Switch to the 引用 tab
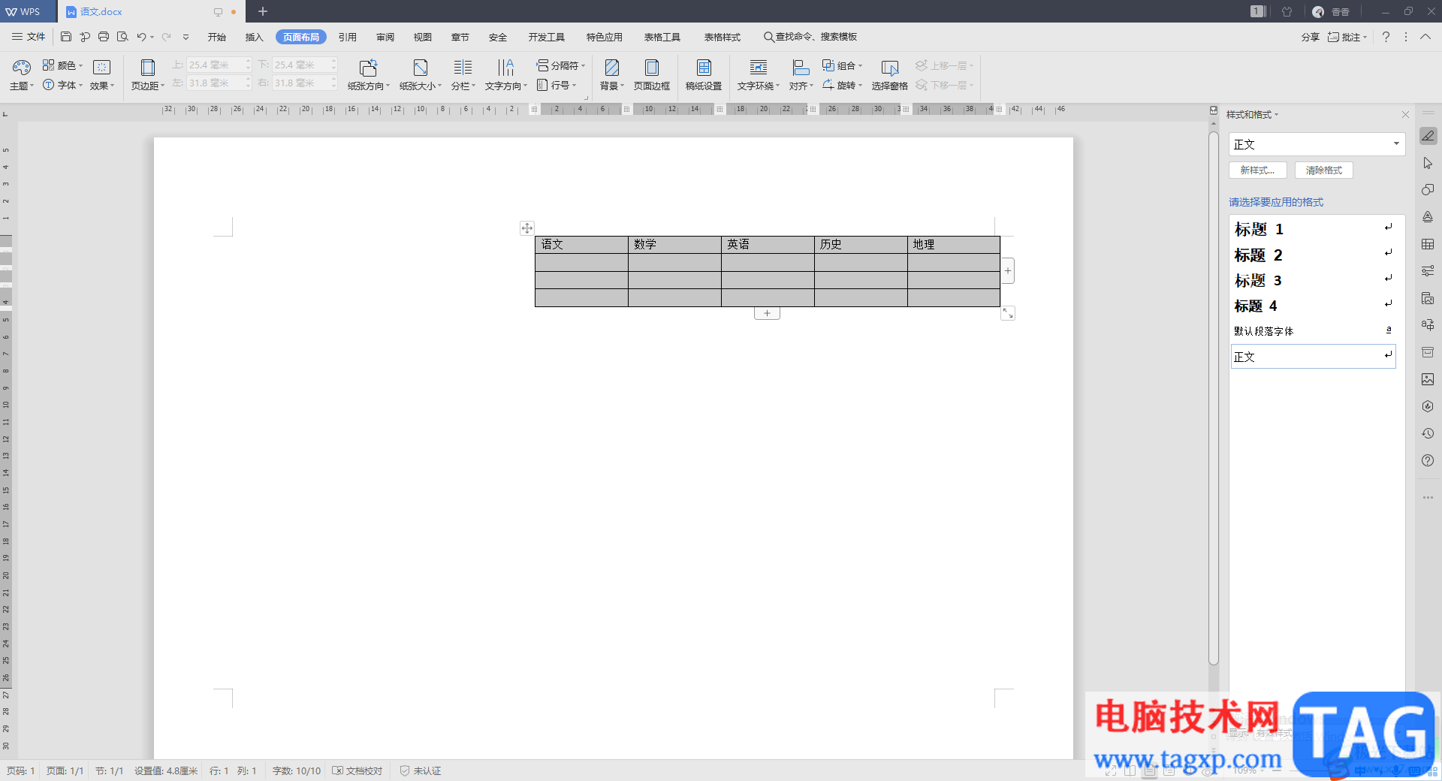The image size is (1442, 781). point(348,37)
